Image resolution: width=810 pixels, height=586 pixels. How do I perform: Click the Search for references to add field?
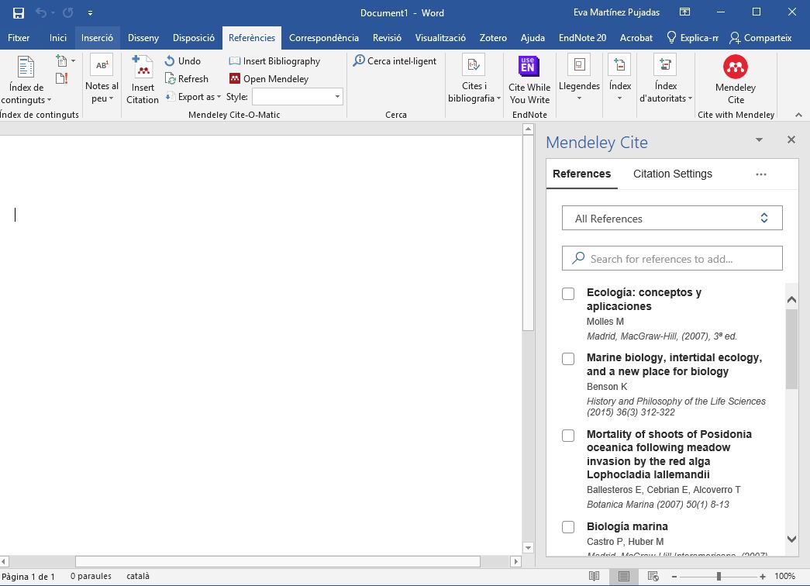pos(672,258)
